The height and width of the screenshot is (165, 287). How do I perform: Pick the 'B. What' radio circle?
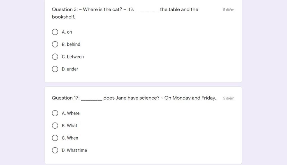pos(55,126)
